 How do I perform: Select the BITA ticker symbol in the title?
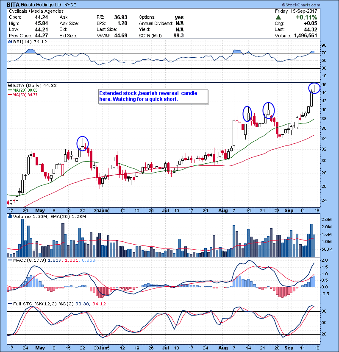click(13, 5)
